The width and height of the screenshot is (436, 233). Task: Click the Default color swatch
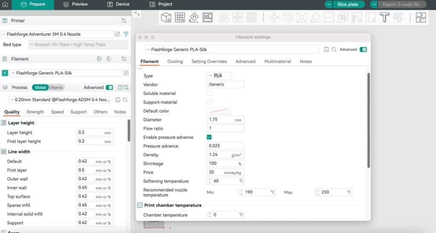219,111
